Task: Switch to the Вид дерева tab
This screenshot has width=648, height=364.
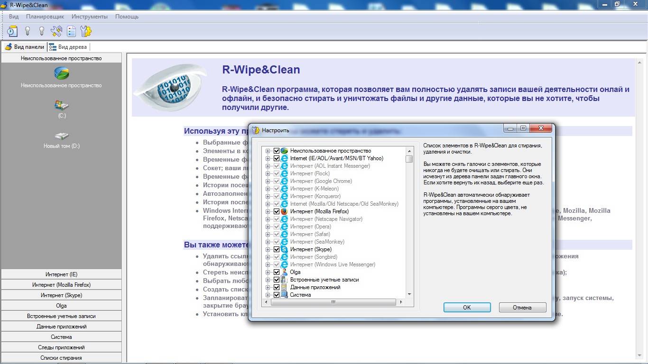Action: pos(68,47)
